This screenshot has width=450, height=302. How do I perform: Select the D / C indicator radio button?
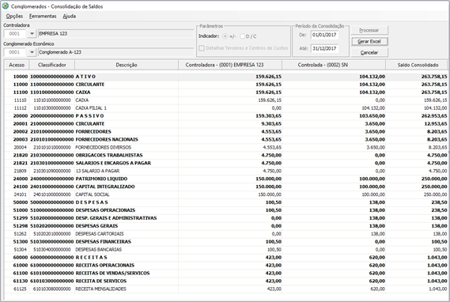[243, 36]
